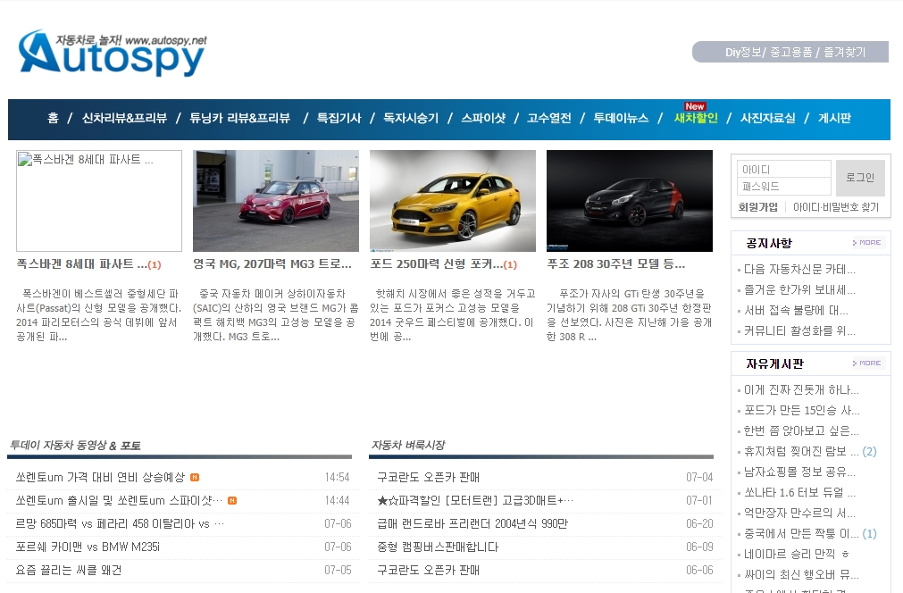Click the N icon after 쏘렌토um 출시일

tap(232, 501)
